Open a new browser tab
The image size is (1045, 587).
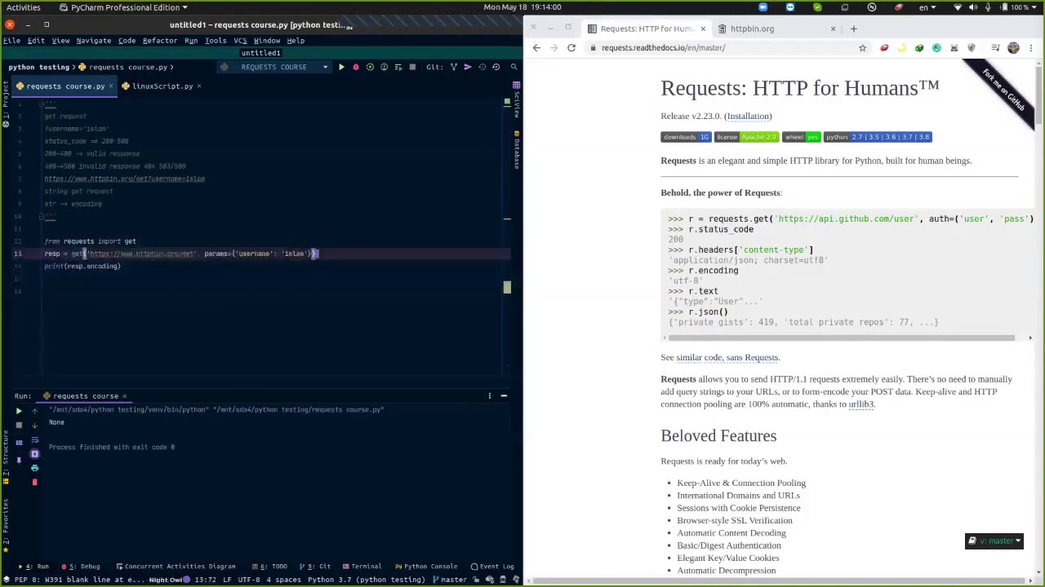[853, 29]
